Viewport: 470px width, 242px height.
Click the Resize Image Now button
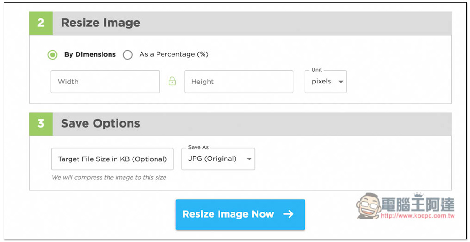[x=240, y=214]
